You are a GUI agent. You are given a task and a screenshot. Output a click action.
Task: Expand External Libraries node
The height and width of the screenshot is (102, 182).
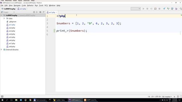point(1,50)
